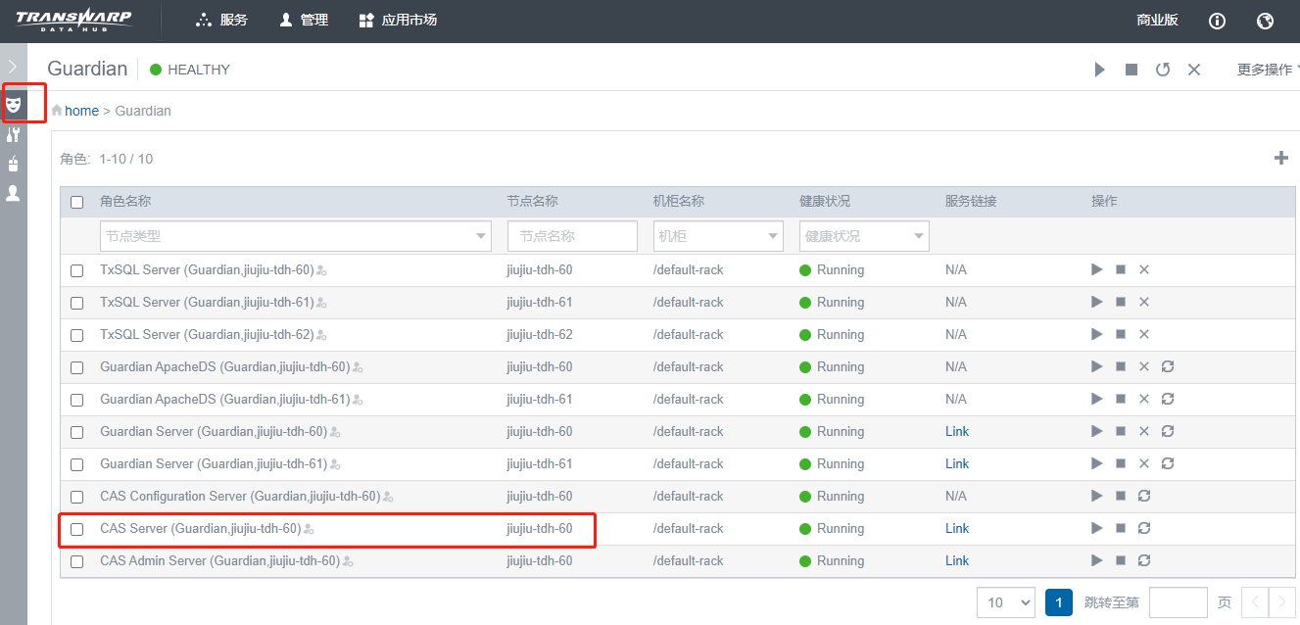The image size is (1300, 625).
Task: Check the CAS Server row checkbox
Action: pos(77,529)
